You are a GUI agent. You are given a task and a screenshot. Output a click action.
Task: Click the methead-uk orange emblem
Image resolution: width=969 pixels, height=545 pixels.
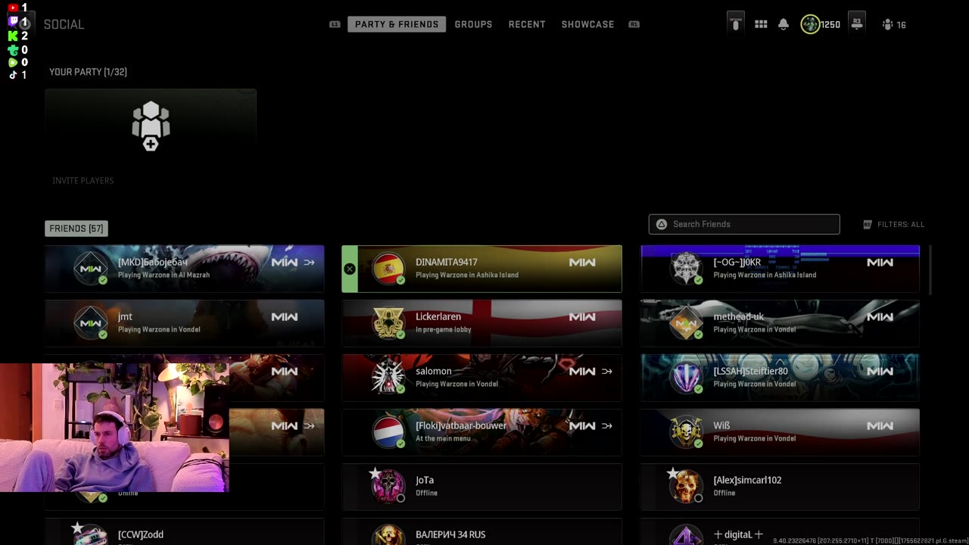686,323
